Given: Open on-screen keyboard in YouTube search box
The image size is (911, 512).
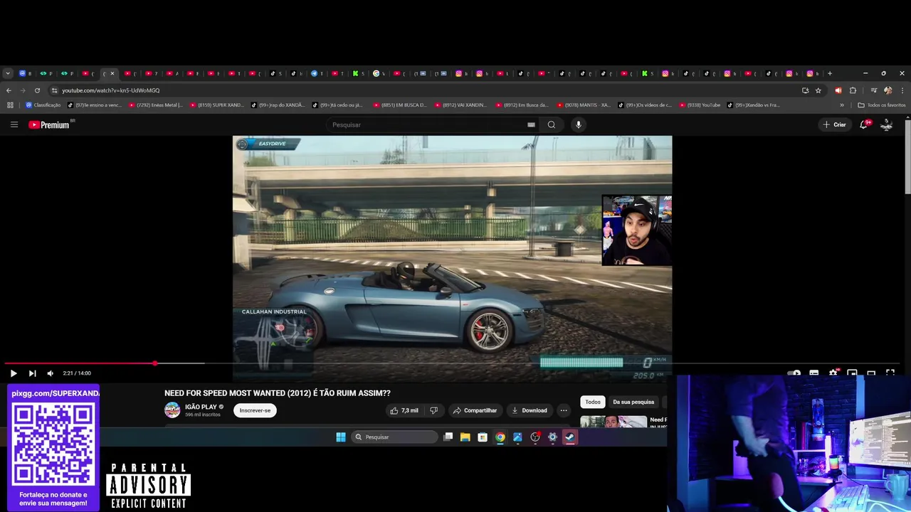Looking at the screenshot, I should [x=531, y=124].
